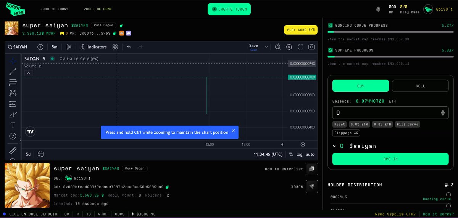The width and height of the screenshot is (458, 218).
Task: Select the Text annotation tool
Action: [x=13, y=125]
